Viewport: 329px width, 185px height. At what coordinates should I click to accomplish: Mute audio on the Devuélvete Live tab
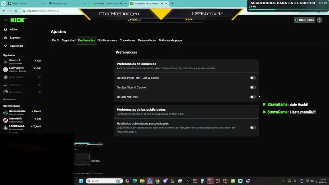tap(121, 3)
